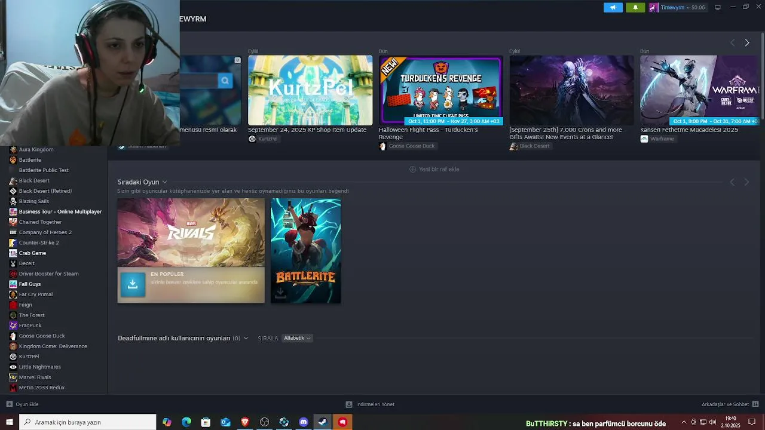The width and height of the screenshot is (765, 430).
Task: Click the Steam icon in the taskbar
Action: (x=322, y=422)
